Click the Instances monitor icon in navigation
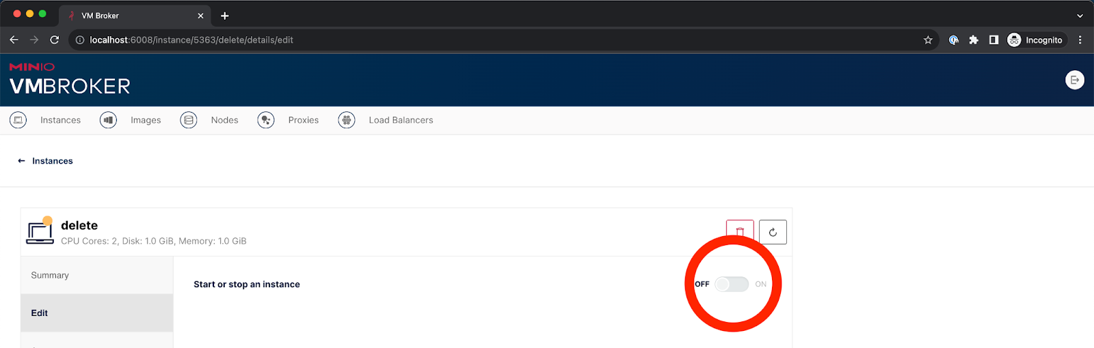 18,120
